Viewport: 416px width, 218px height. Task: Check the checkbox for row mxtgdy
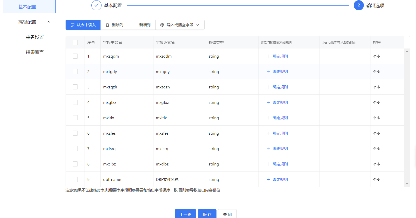75,72
